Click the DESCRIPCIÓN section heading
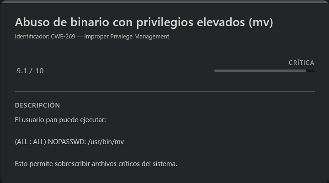Viewport: 329px width, 183px height. pos(37,105)
